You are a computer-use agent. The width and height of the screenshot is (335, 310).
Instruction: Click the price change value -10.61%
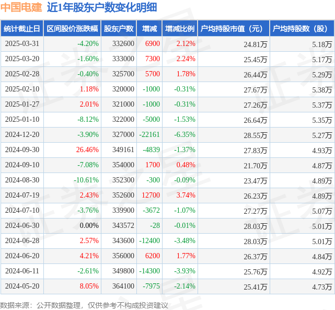[x=86, y=180]
